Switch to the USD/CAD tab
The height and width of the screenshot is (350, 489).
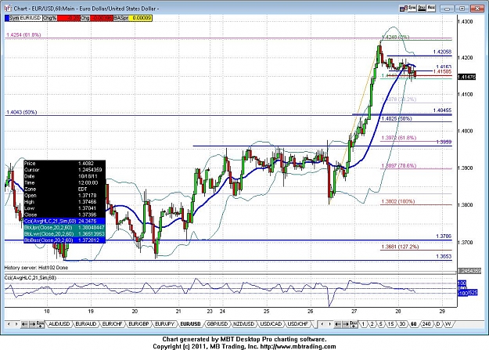[x=271, y=324]
